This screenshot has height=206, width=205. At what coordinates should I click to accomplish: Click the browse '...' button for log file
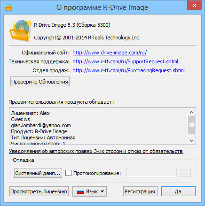pyautogui.click(x=185, y=173)
